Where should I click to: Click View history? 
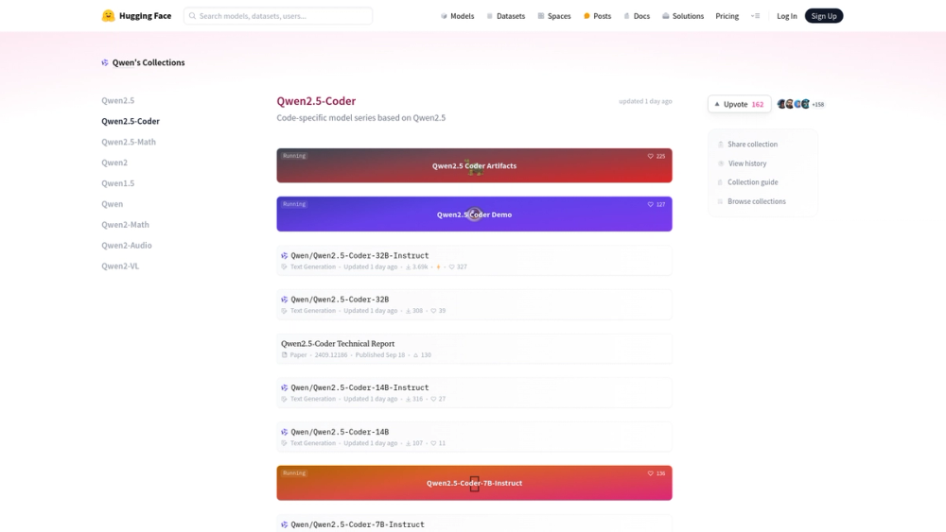747,163
